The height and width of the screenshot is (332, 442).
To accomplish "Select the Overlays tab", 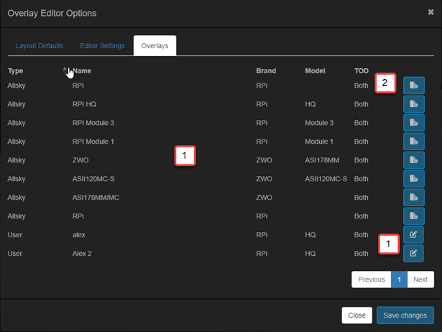I will coord(155,46).
